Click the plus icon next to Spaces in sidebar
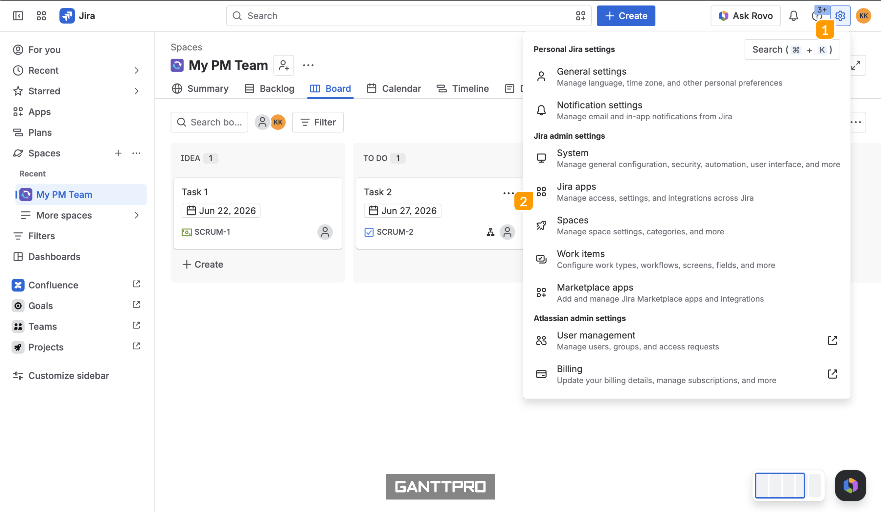 click(118, 153)
